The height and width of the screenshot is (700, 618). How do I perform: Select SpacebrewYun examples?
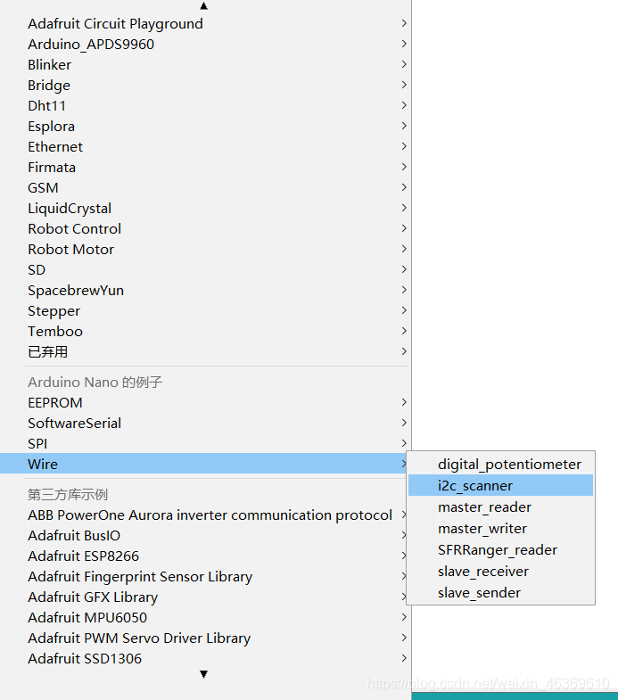click(205, 291)
